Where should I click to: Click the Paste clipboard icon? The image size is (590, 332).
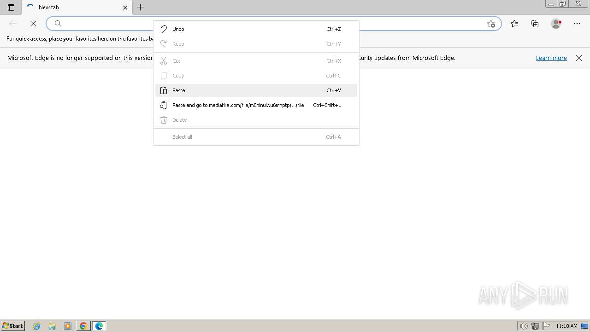[164, 90]
